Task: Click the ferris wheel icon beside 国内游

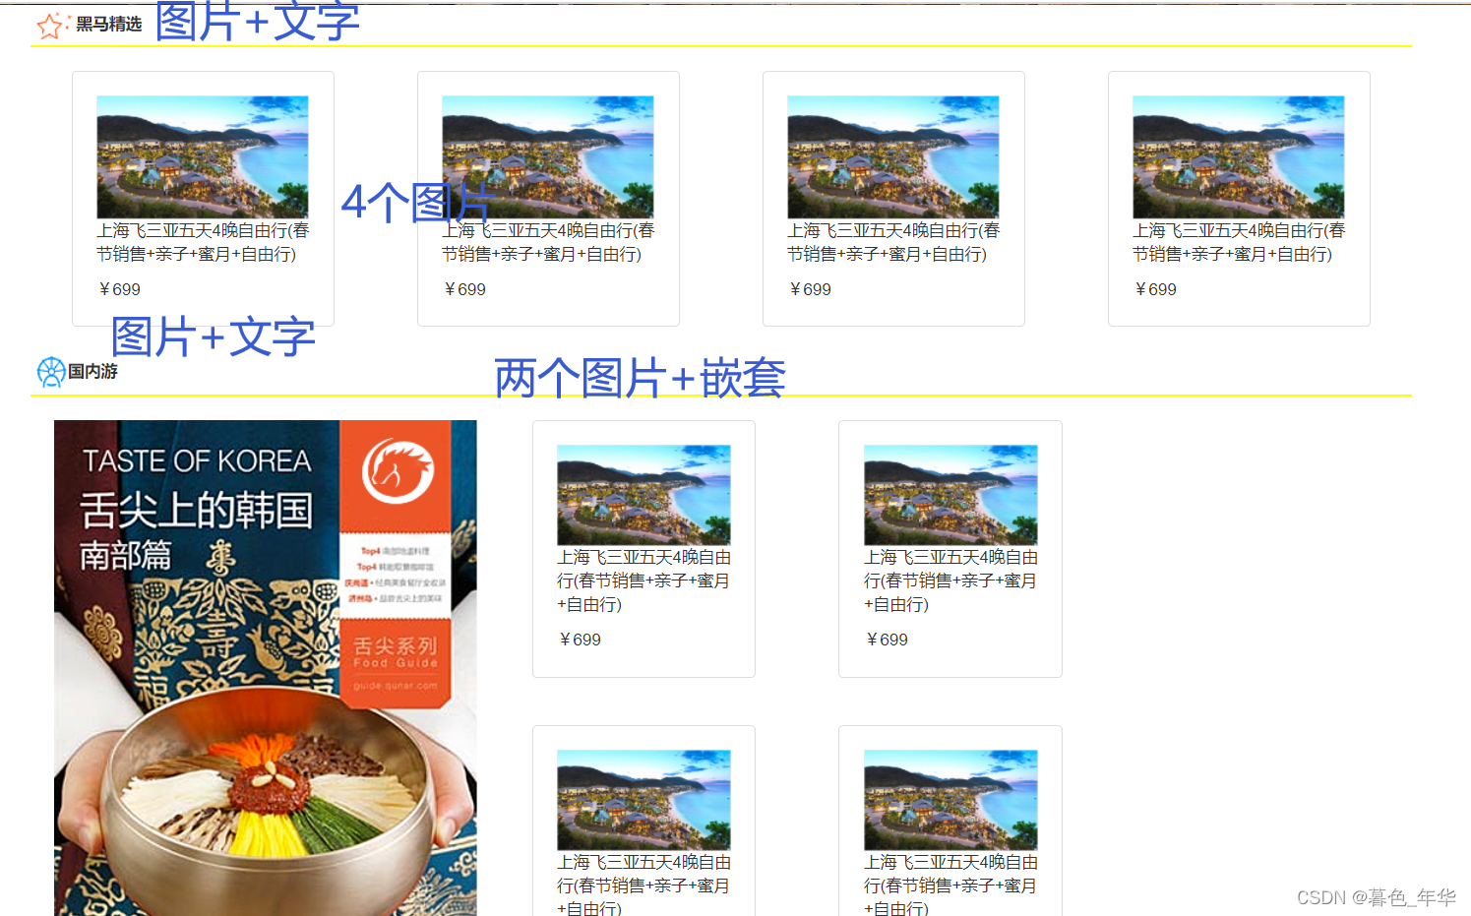Action: coord(51,372)
